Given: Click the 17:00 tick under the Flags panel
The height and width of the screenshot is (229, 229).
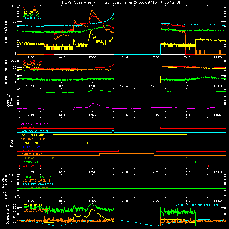Looking at the screenshot, I should [92, 172].
